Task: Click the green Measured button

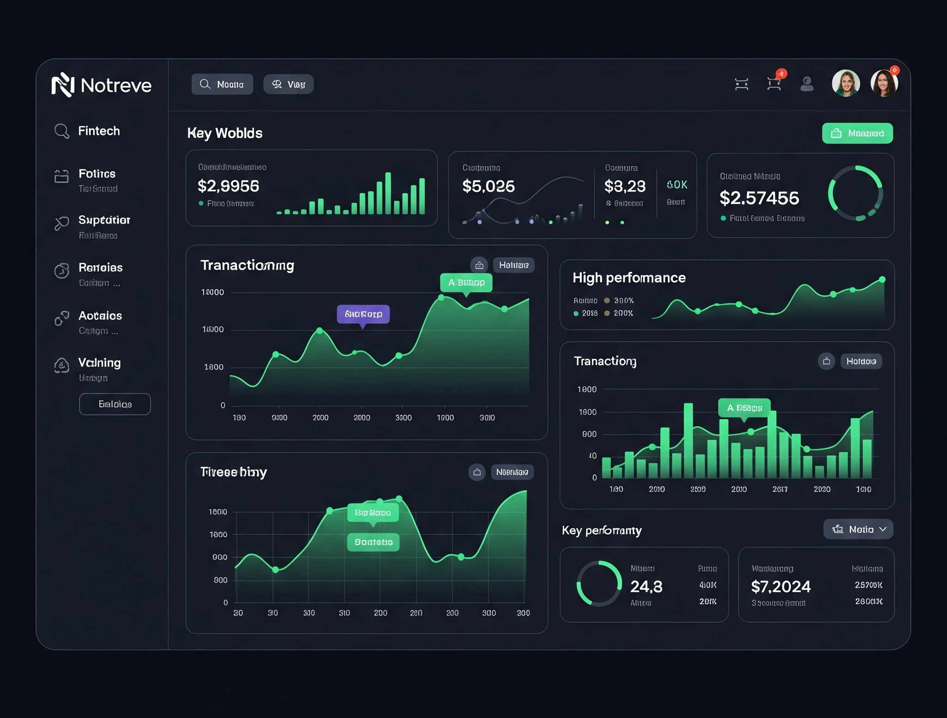Action: point(857,133)
